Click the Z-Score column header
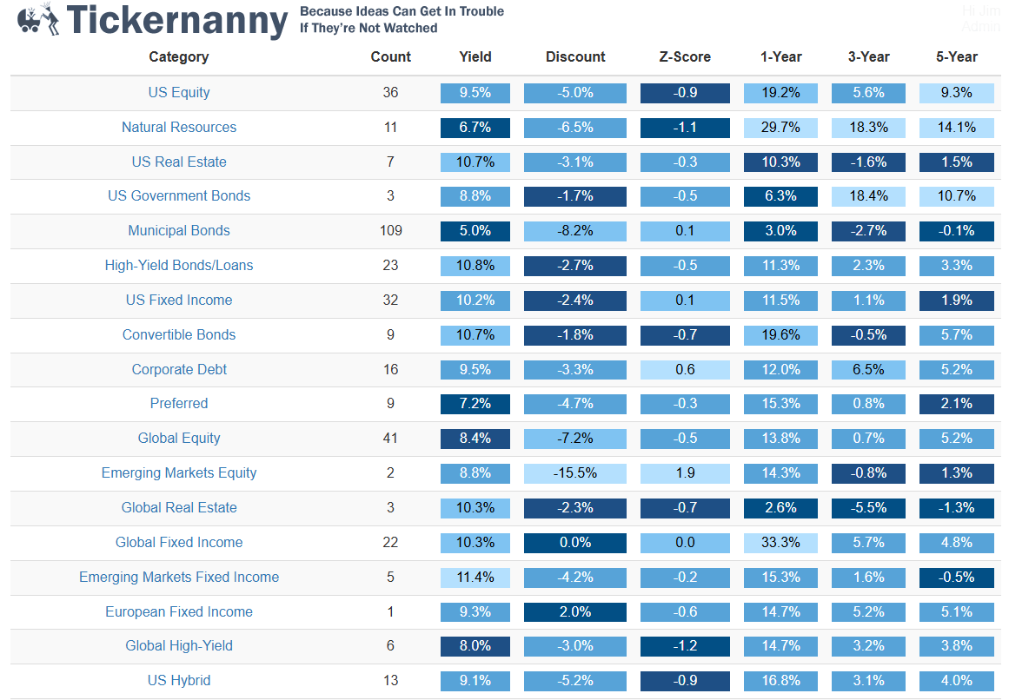Viewport: 1009px width, 700px height. 685,57
